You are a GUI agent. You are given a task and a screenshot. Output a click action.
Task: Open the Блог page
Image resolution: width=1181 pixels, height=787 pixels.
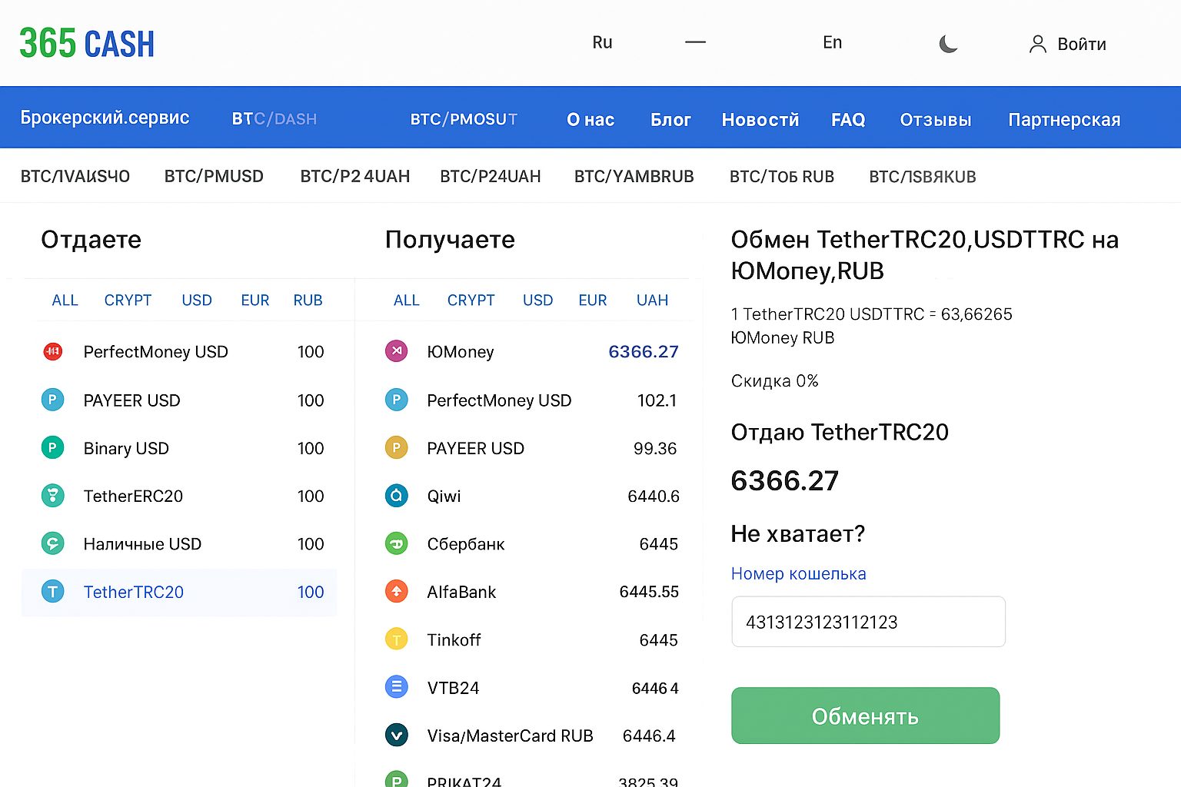(x=670, y=119)
